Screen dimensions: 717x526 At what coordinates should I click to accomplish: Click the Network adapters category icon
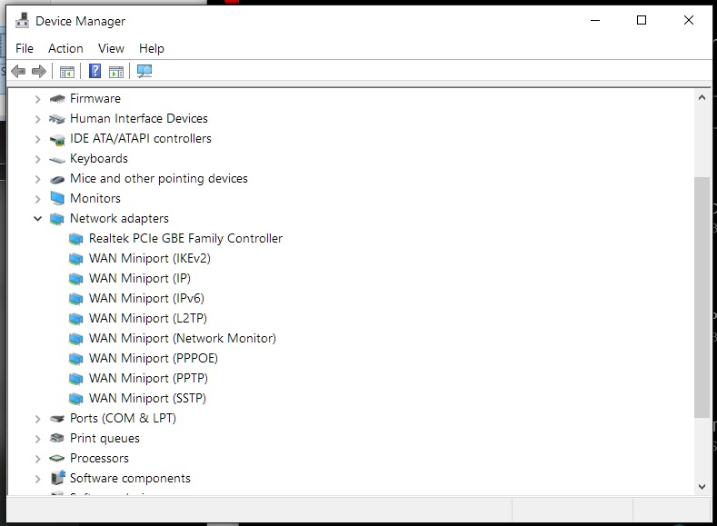click(57, 219)
